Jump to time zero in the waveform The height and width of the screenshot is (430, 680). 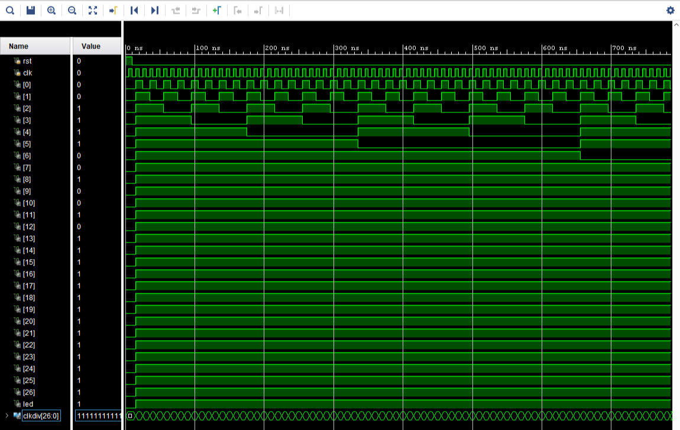[x=134, y=10]
